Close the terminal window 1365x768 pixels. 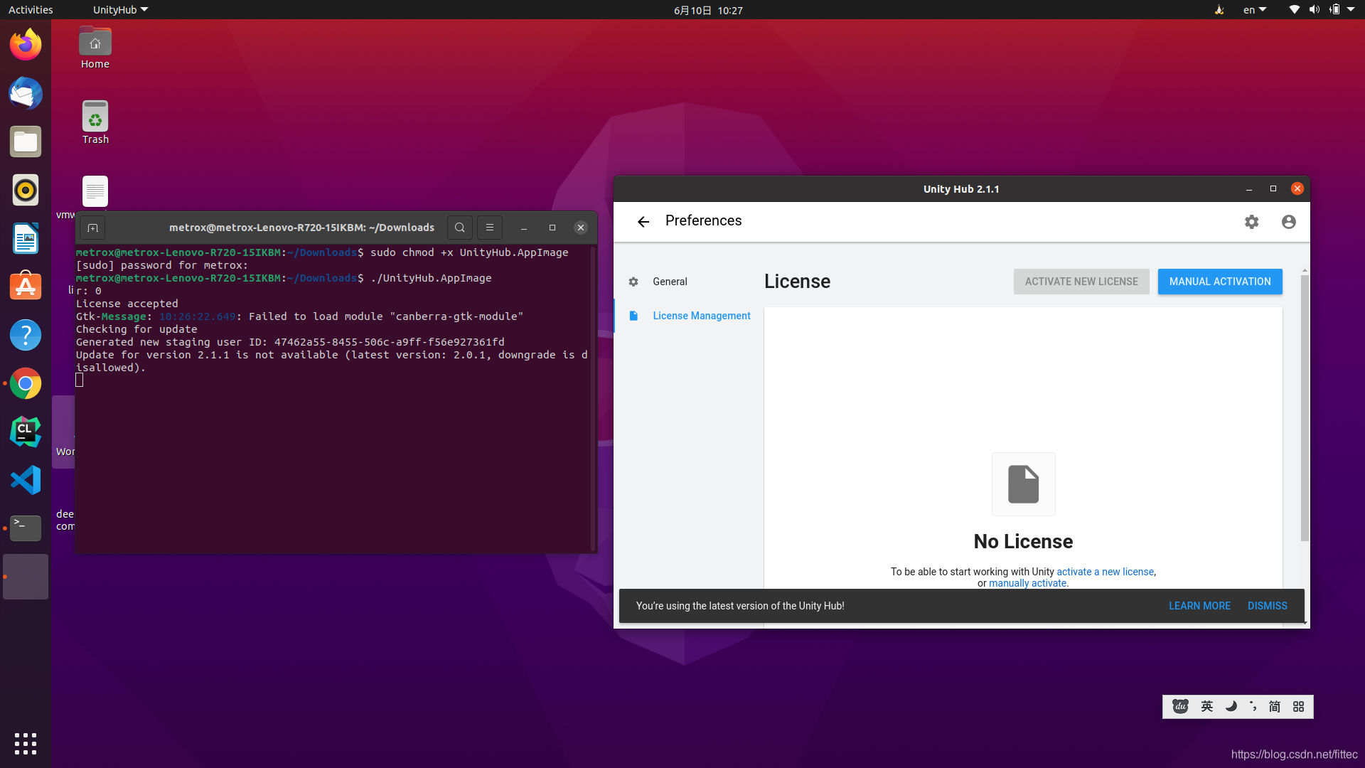tap(581, 228)
